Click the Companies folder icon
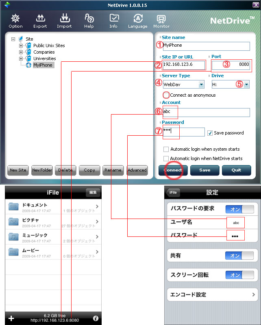 28,52
